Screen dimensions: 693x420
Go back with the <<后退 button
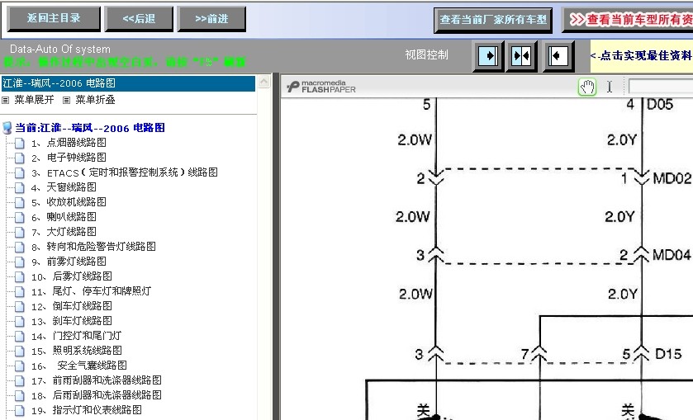point(139,19)
